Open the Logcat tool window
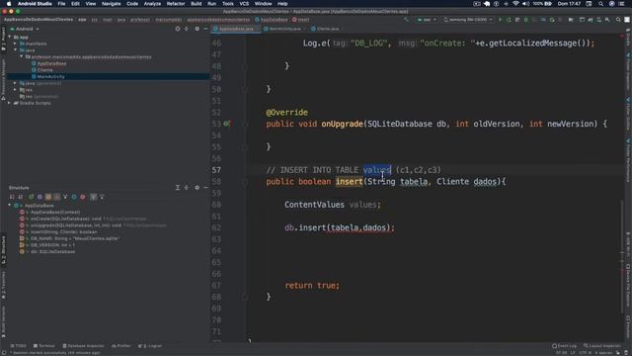This screenshot has height=356, width=632. [x=150, y=346]
